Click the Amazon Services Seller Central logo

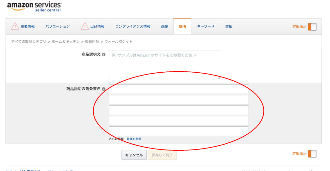pyautogui.click(x=34, y=6)
